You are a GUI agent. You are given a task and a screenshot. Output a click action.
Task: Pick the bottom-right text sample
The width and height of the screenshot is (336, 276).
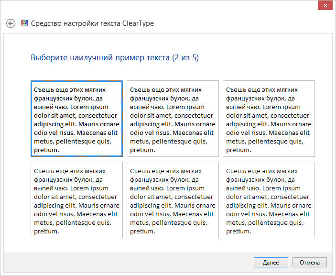[269, 200]
